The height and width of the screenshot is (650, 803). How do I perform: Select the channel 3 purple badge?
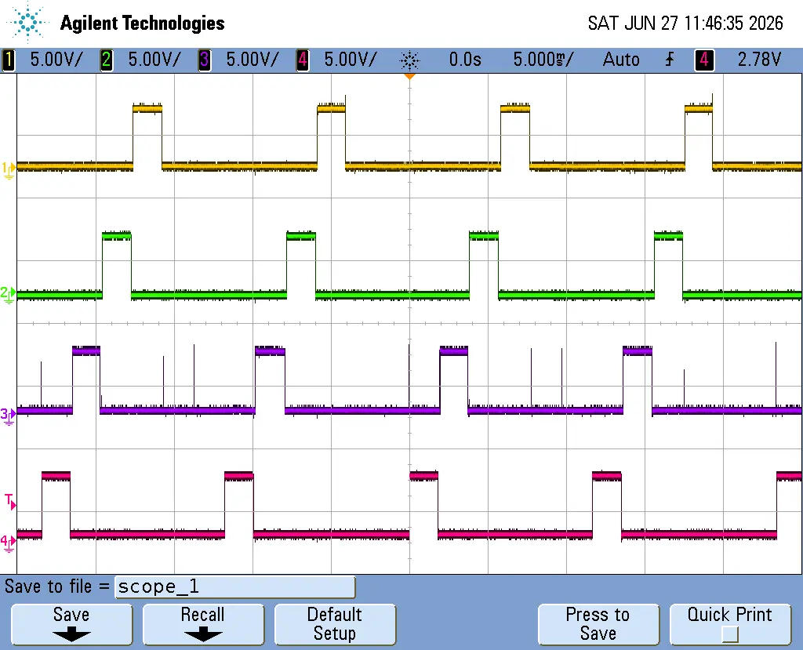(x=205, y=60)
